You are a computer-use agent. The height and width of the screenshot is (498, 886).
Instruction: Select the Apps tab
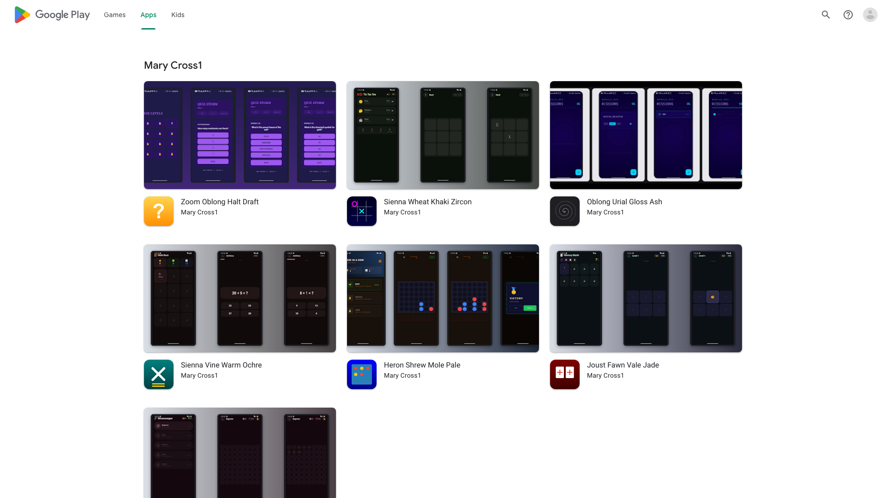tap(148, 15)
